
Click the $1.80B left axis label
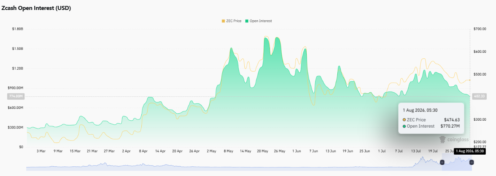tap(18, 29)
